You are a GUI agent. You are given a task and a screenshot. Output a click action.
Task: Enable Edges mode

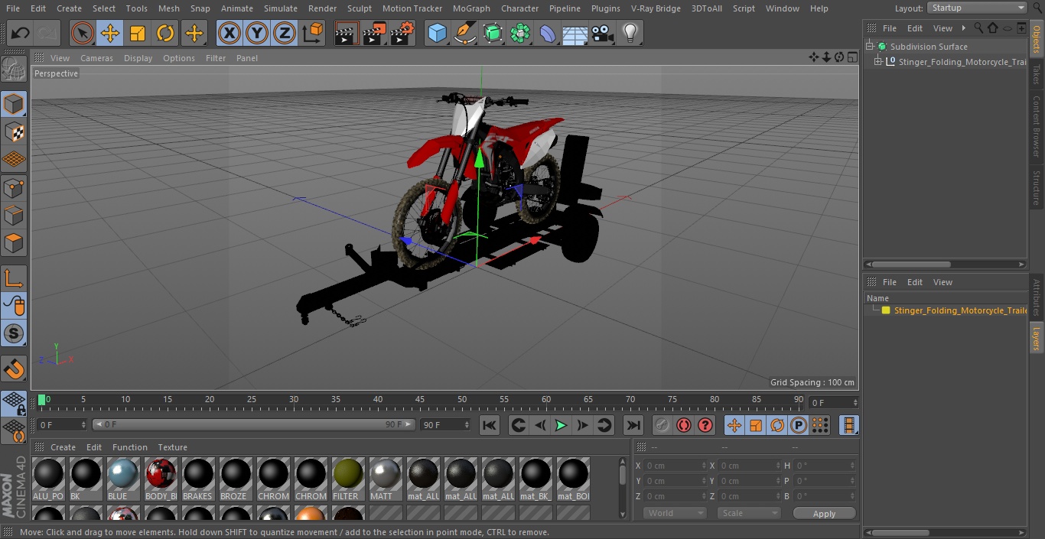14,216
